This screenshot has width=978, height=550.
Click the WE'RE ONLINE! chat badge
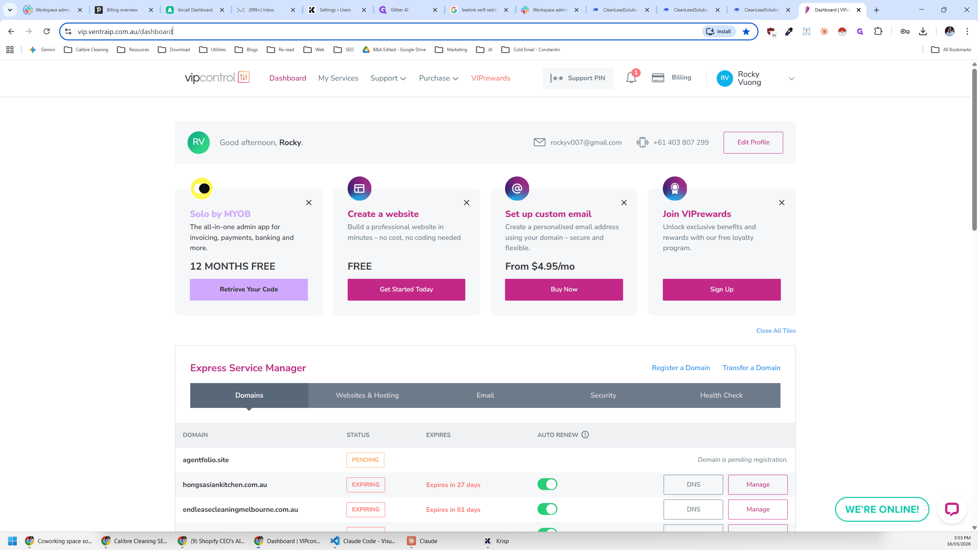(882, 509)
